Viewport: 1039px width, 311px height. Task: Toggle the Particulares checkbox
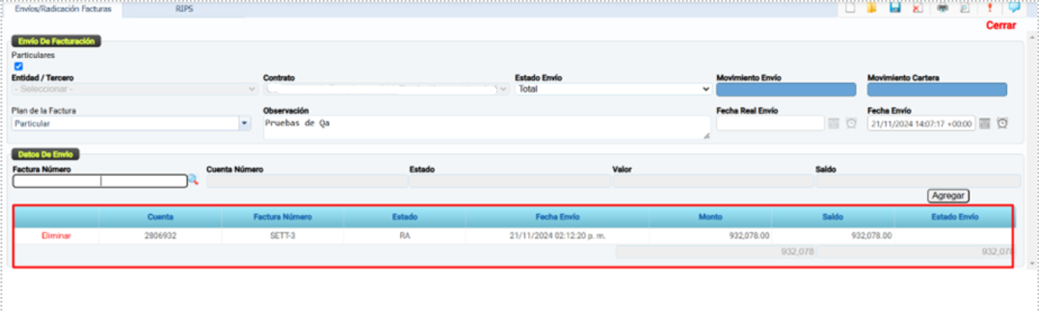click(x=19, y=66)
